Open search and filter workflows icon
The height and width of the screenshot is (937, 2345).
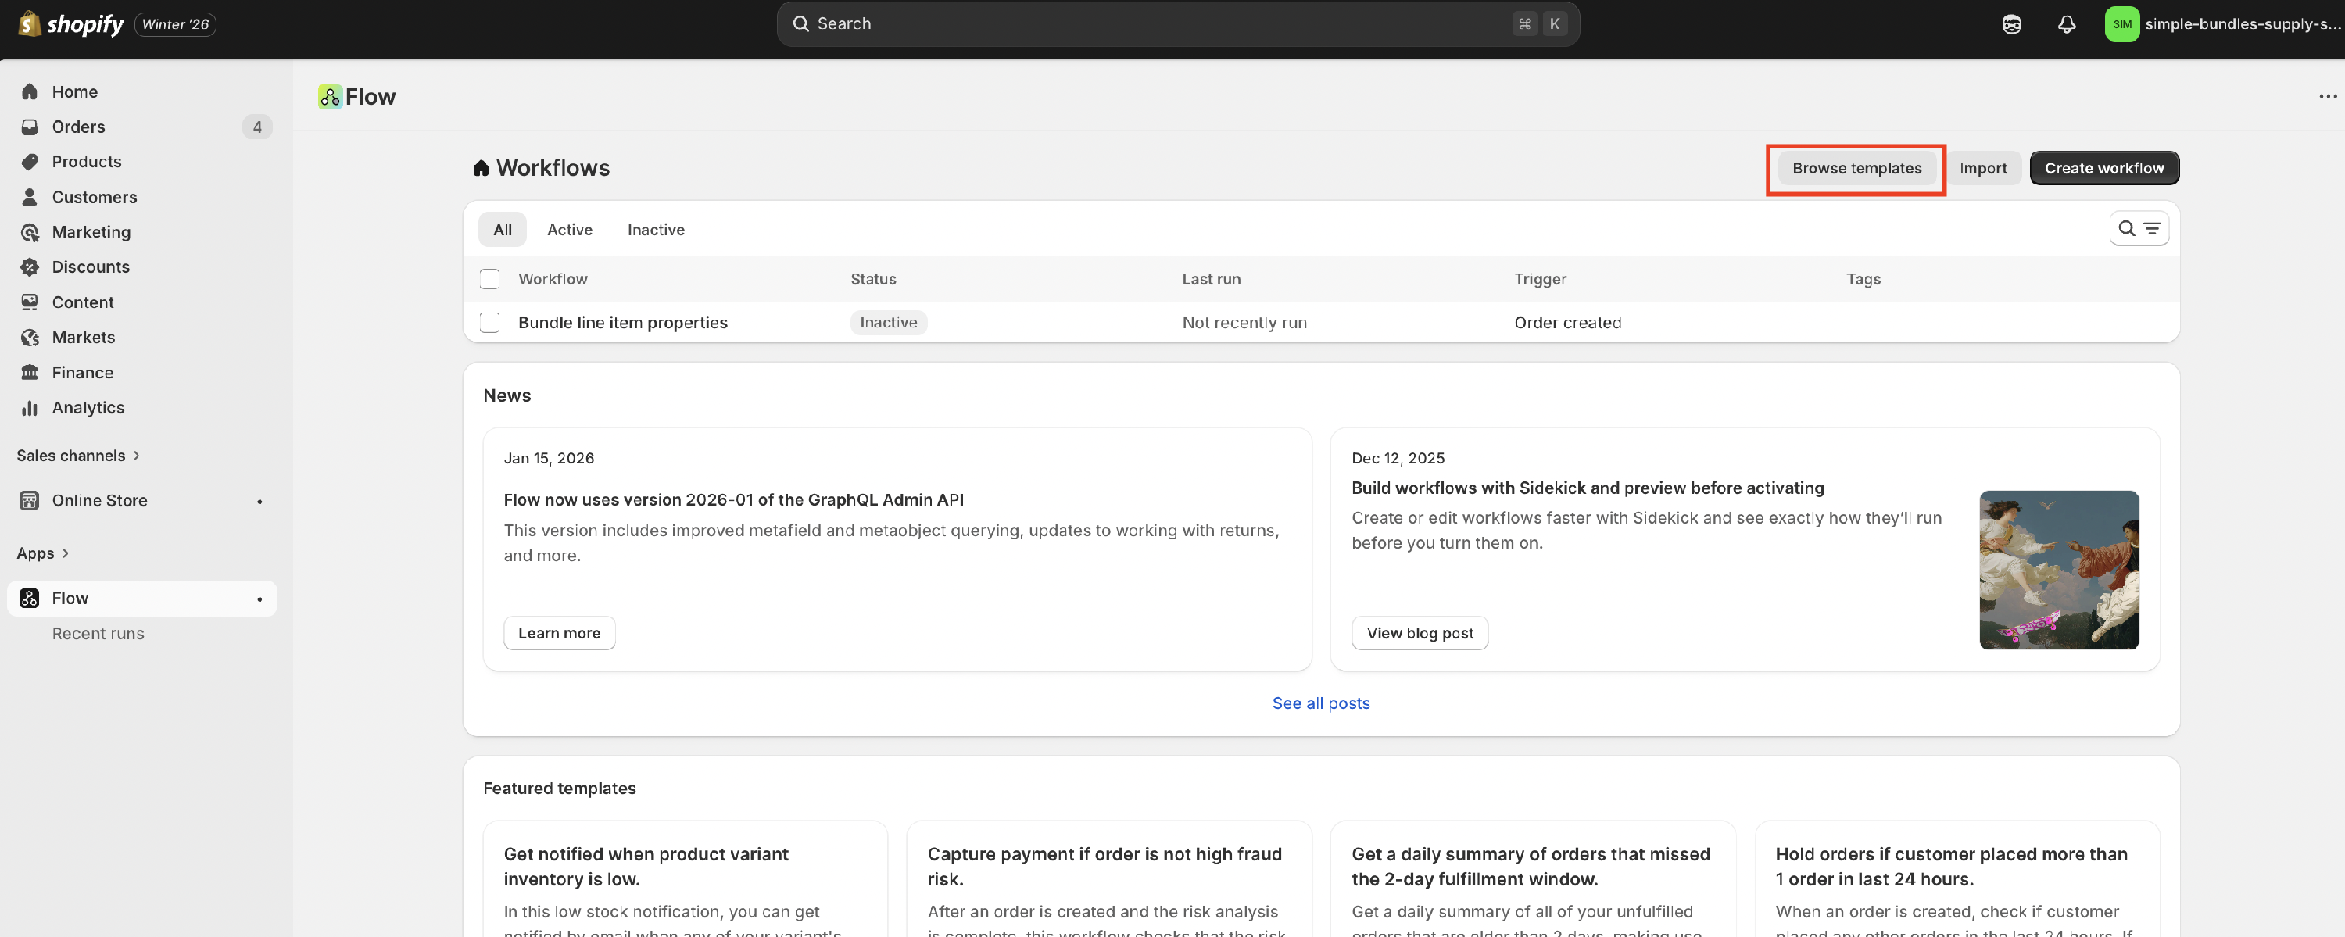(2139, 229)
